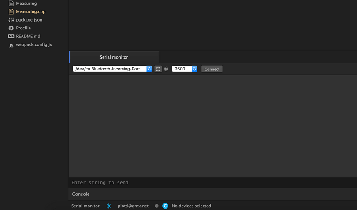This screenshot has width=357, height=210.
Task: Open the 9600 baud rate dropdown
Action: pyautogui.click(x=184, y=69)
